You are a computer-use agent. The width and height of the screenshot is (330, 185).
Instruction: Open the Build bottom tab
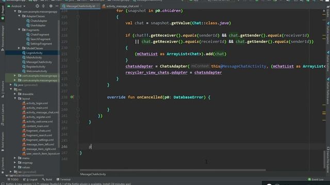point(47,179)
